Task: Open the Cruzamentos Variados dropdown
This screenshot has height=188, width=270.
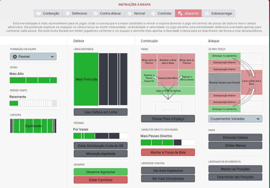Action: [x=235, y=119]
